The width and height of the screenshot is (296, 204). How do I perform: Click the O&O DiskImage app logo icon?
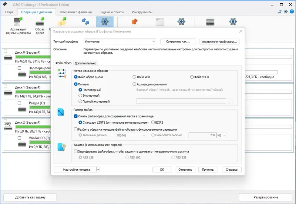(x=5, y=4)
